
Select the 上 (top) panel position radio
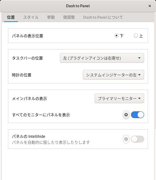[x=136, y=35]
